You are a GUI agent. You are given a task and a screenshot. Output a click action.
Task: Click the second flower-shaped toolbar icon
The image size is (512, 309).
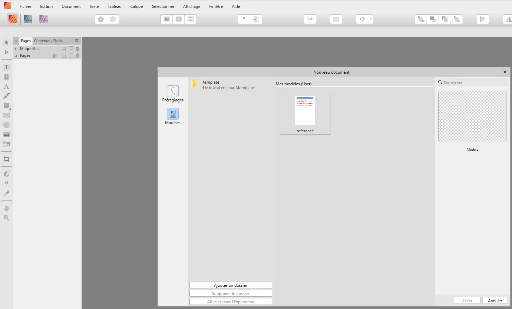tap(113, 19)
